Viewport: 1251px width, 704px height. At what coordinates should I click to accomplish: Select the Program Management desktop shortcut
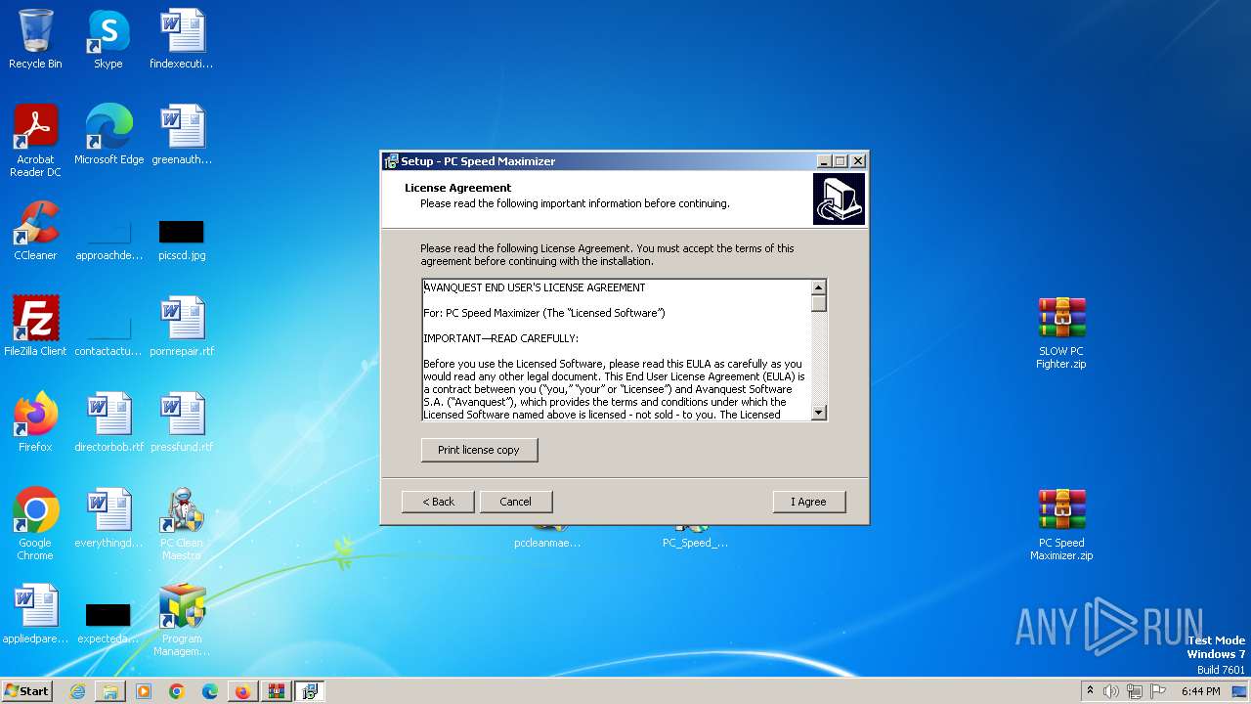[x=182, y=620]
